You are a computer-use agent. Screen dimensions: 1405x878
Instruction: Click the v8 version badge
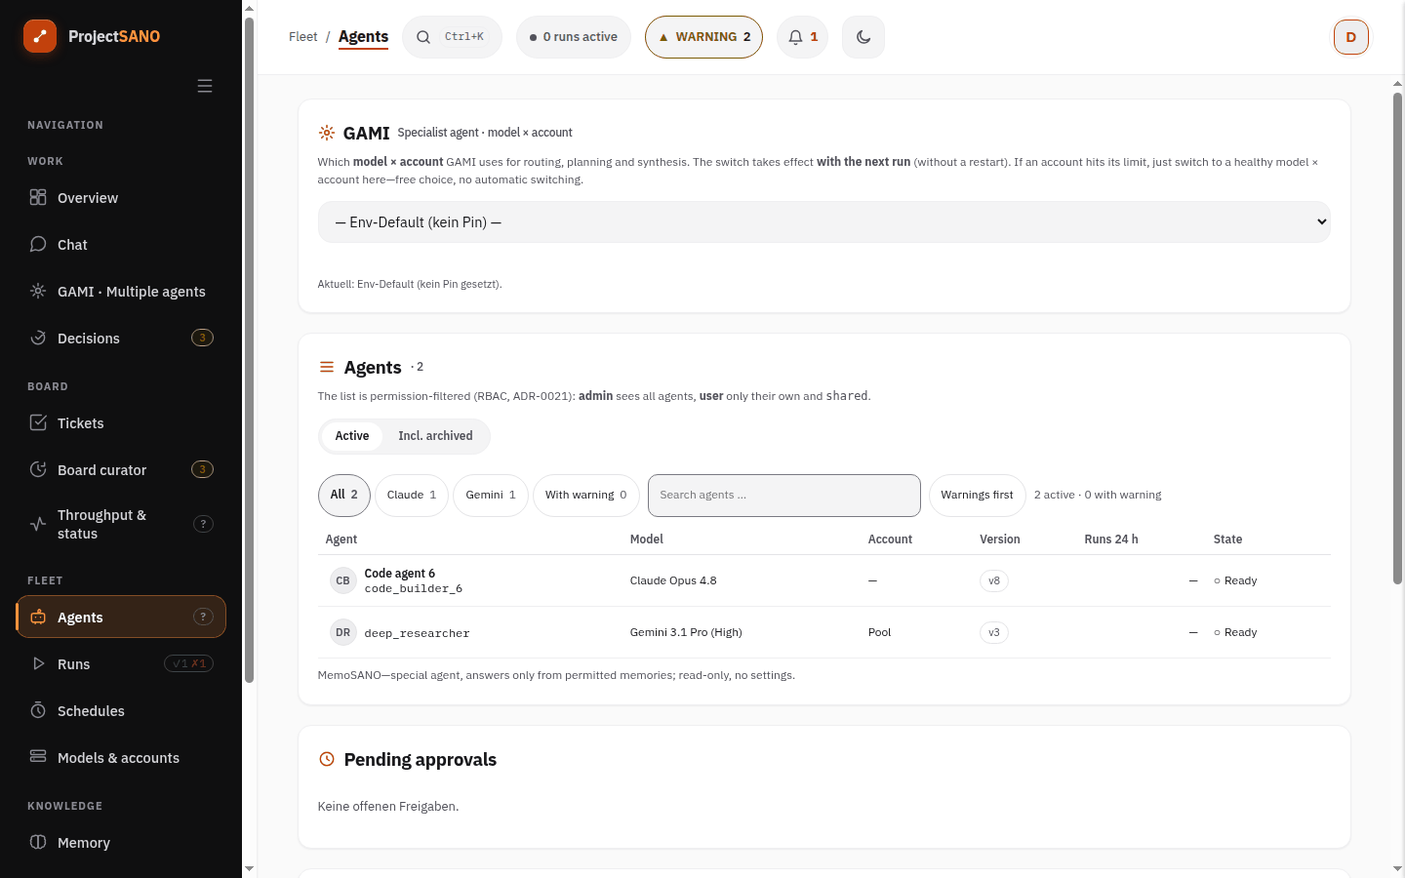[994, 580]
